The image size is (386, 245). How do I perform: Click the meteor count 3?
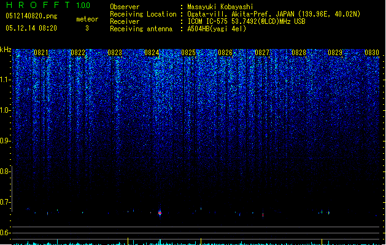87,28
